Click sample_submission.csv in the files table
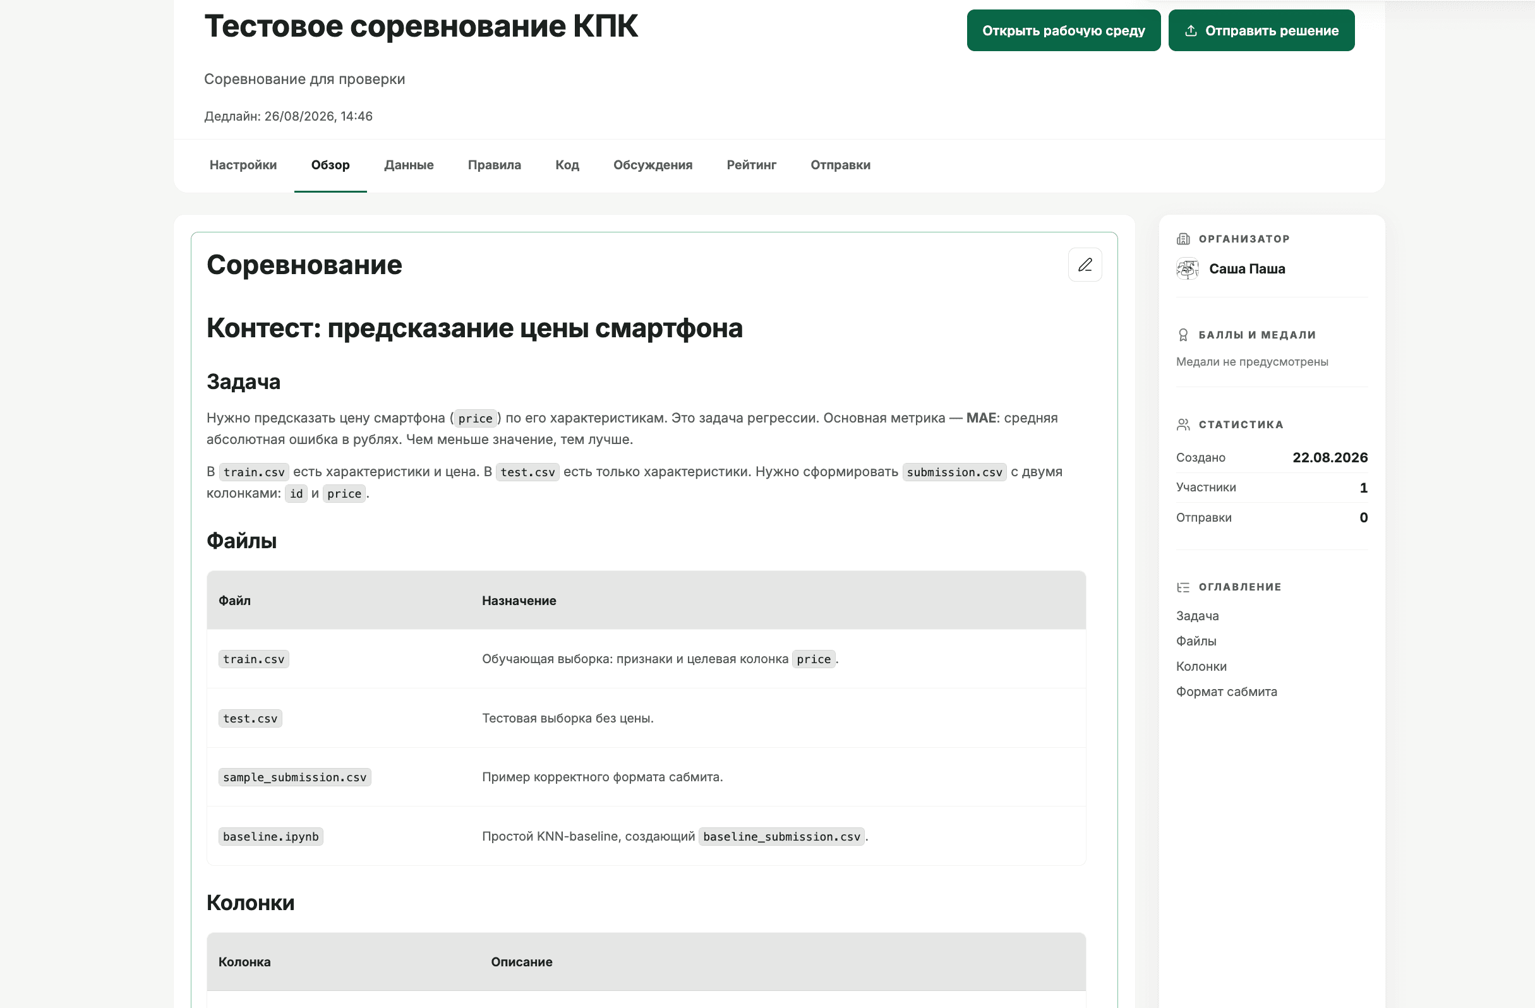This screenshot has width=1535, height=1008. pyautogui.click(x=295, y=777)
